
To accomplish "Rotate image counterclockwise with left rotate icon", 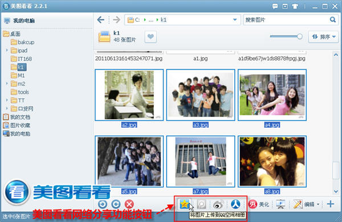I will (x=103, y=204).
